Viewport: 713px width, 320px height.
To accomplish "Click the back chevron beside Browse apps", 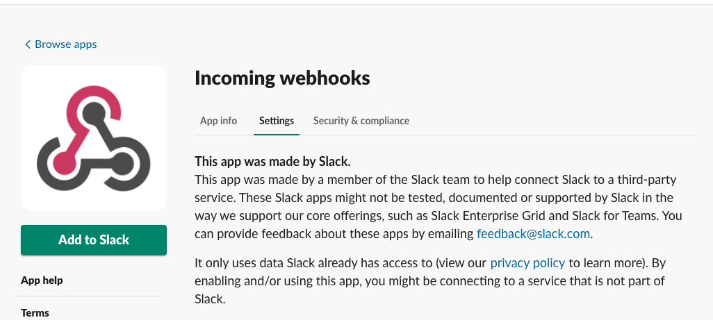I will (x=28, y=44).
